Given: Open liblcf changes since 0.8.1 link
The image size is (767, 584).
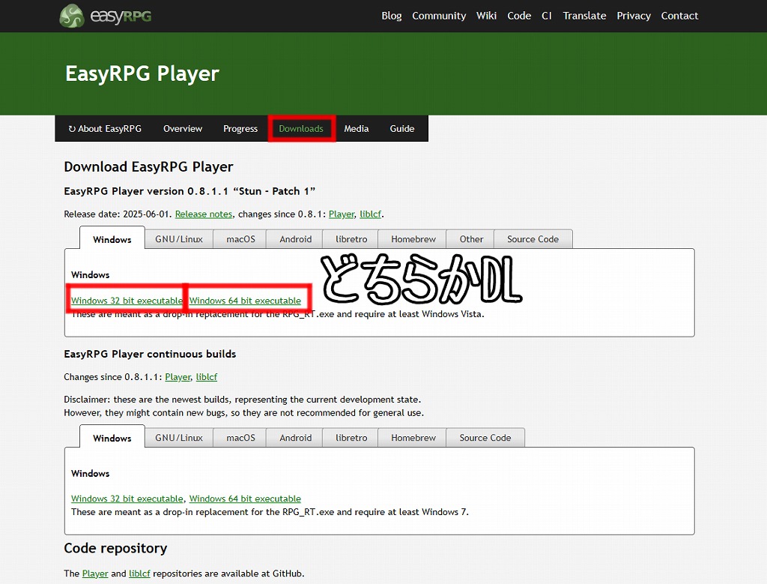Looking at the screenshot, I should coord(370,214).
